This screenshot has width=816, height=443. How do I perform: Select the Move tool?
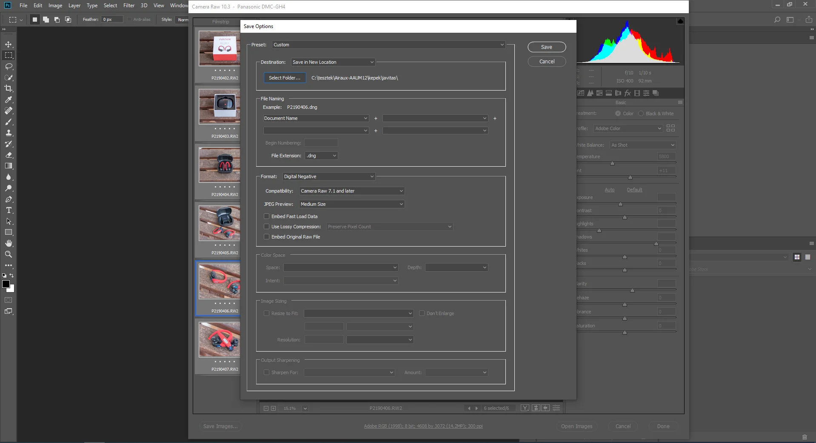[x=9, y=44]
